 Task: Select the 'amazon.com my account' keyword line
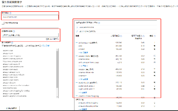pyautogui.click(x=13, y=59)
